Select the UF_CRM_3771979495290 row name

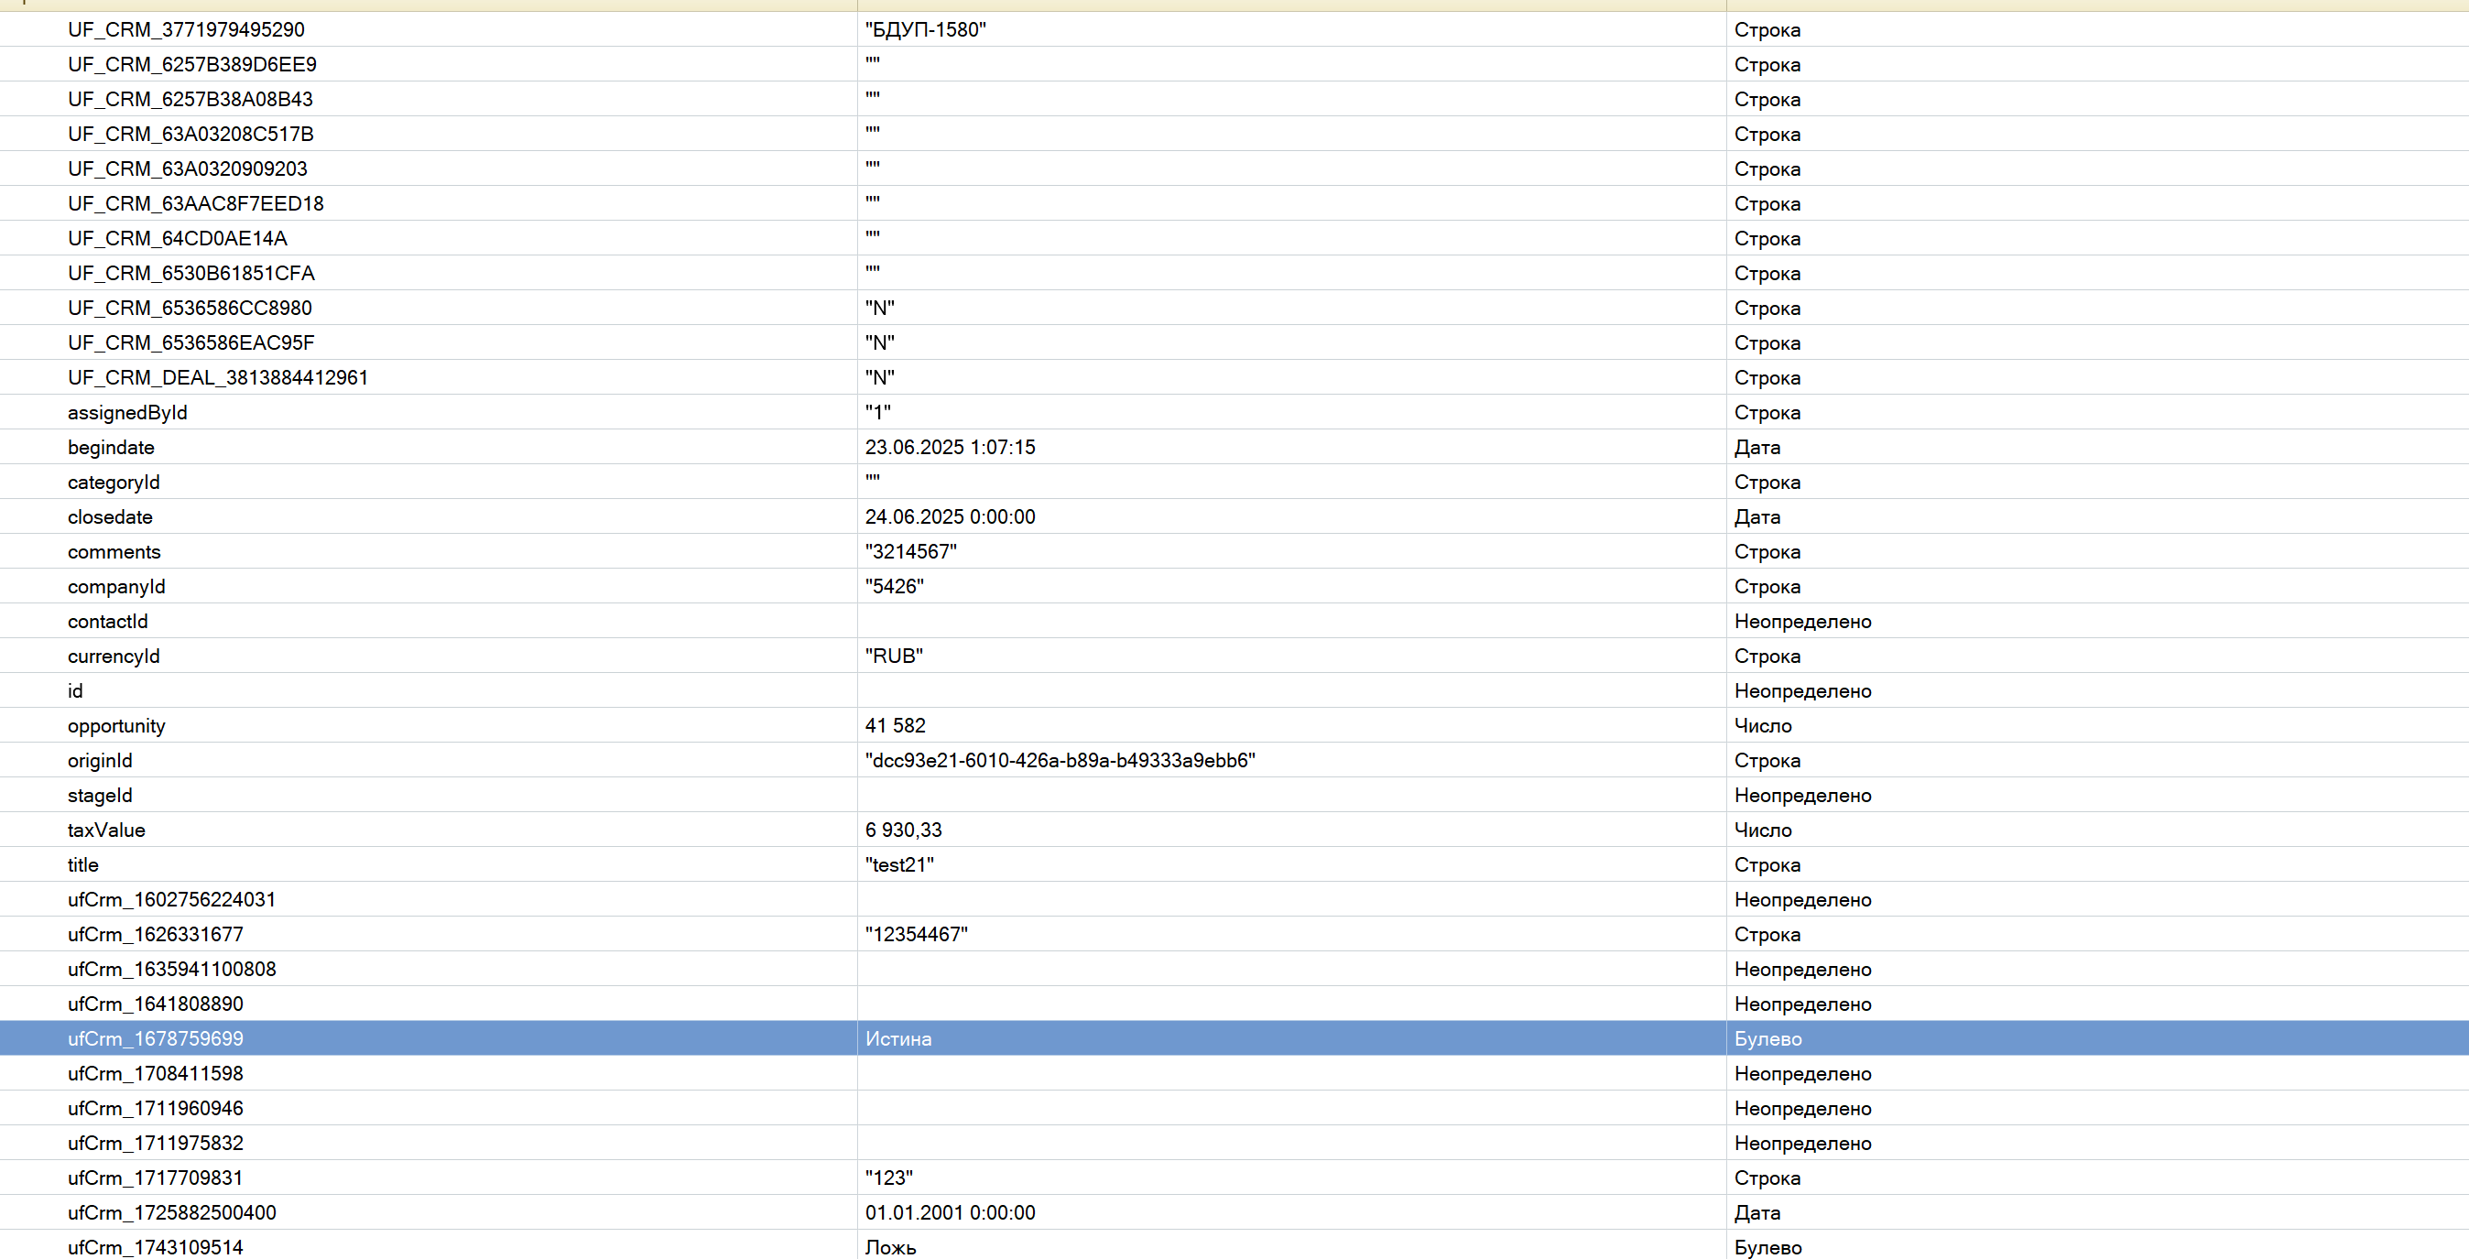186,29
